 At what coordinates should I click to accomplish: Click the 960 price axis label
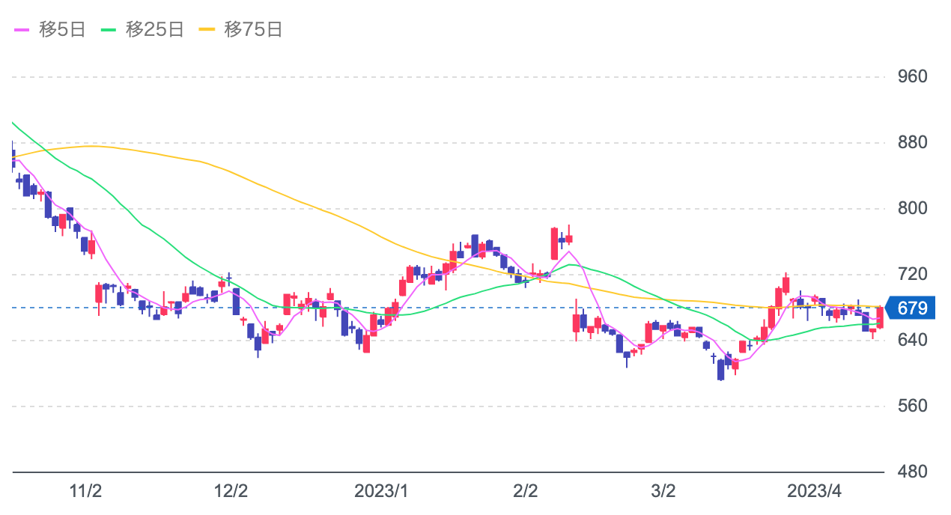(x=912, y=77)
